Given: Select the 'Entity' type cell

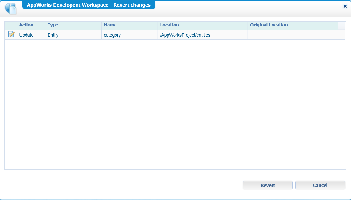Looking at the screenshot, I should pos(73,35).
